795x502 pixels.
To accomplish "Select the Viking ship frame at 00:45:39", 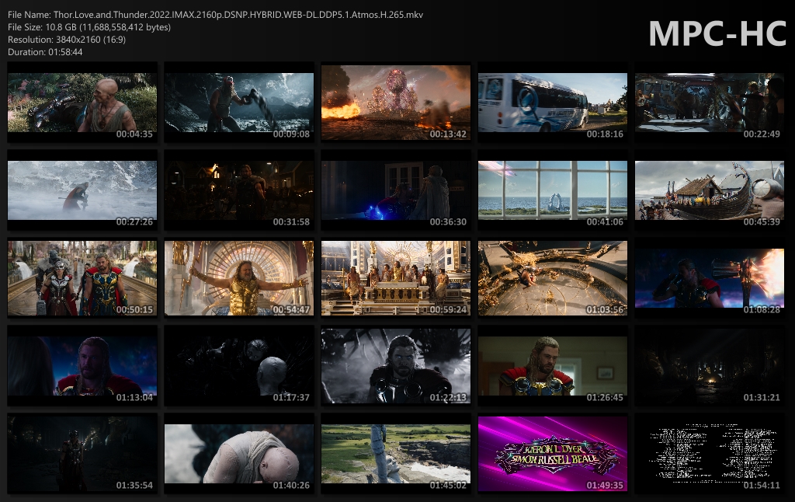I will tap(710, 190).
